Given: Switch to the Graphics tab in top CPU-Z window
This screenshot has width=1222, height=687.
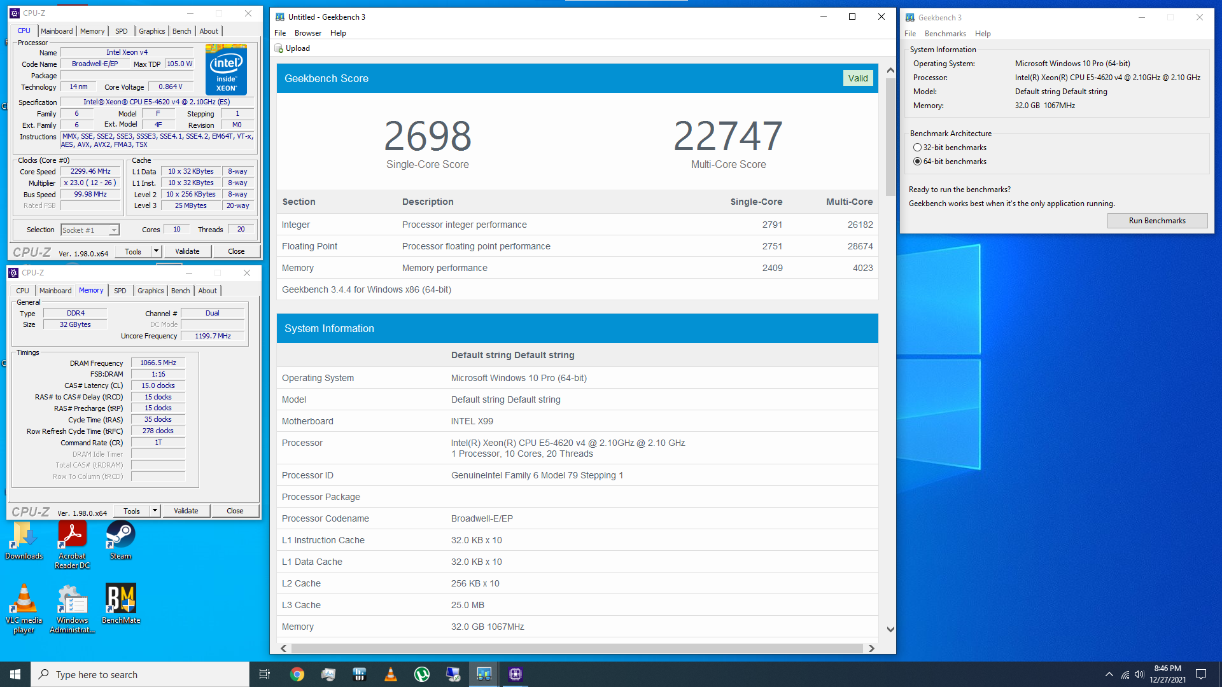Looking at the screenshot, I should click(x=152, y=31).
